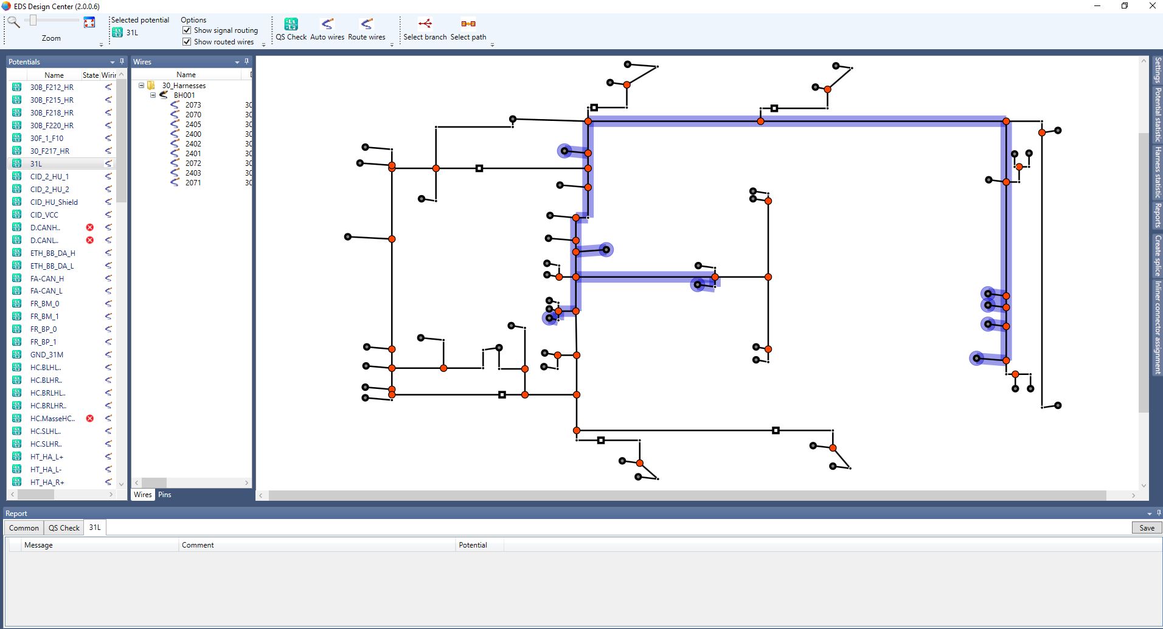The image size is (1163, 629).
Task: Switch to the Pins tab
Action: tap(165, 495)
